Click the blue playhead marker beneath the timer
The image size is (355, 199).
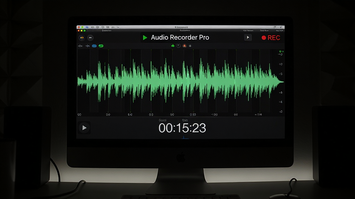point(184,137)
